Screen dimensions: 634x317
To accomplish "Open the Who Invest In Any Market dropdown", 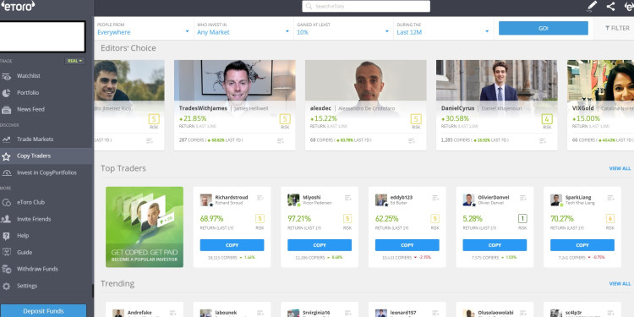I will pyautogui.click(x=243, y=28).
